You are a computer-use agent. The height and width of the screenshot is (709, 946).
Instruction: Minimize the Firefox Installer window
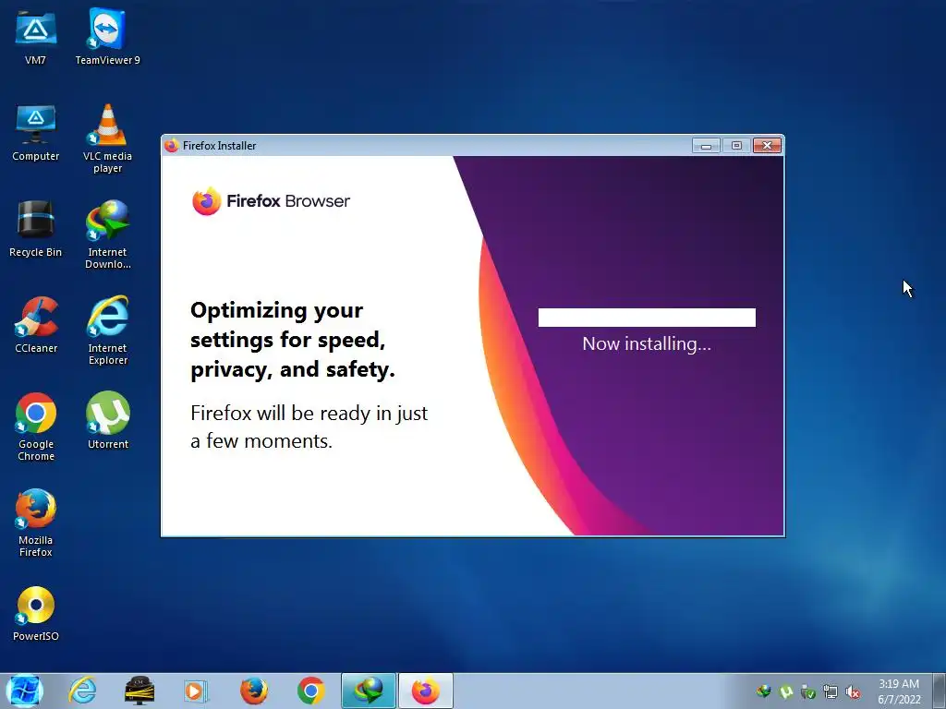706,145
